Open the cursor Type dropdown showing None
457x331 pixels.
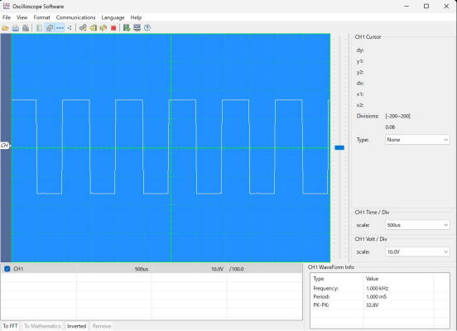pos(417,140)
